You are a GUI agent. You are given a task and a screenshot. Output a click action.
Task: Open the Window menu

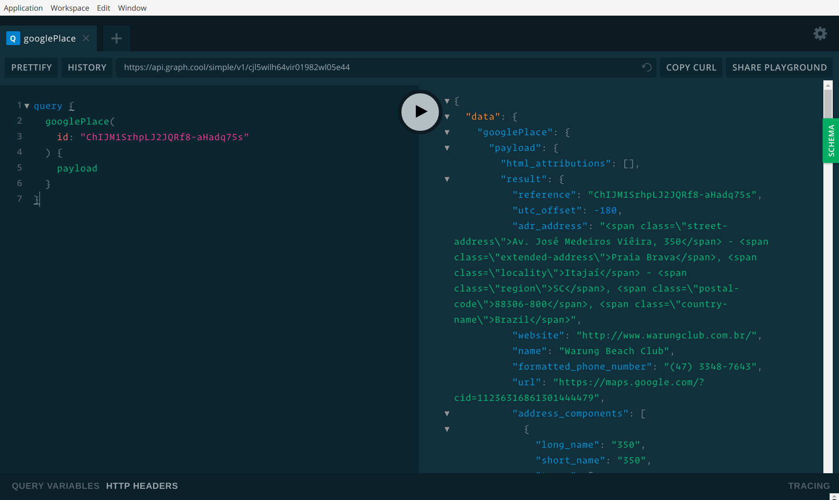coord(132,8)
